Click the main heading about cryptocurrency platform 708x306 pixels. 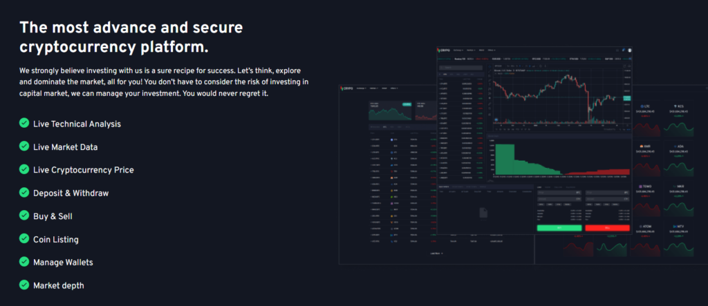(x=131, y=38)
